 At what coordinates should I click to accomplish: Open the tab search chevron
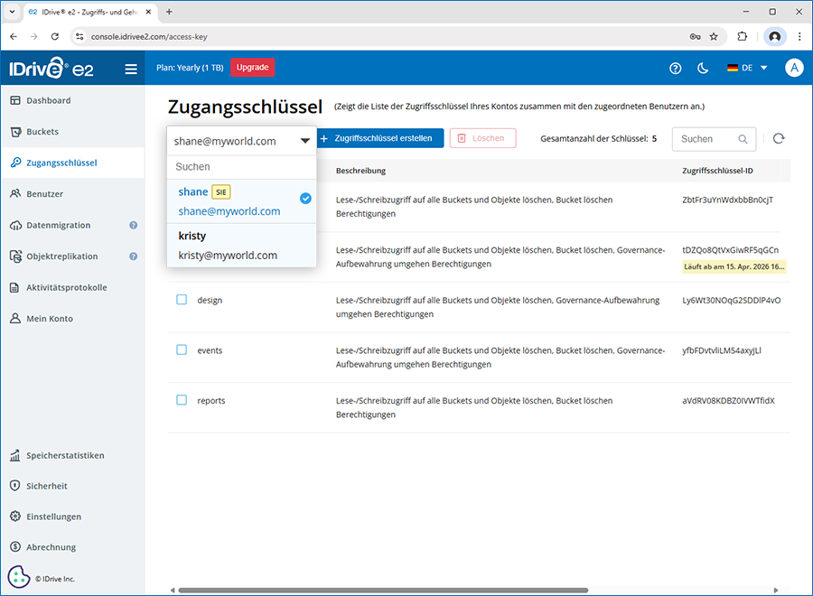pos(12,12)
